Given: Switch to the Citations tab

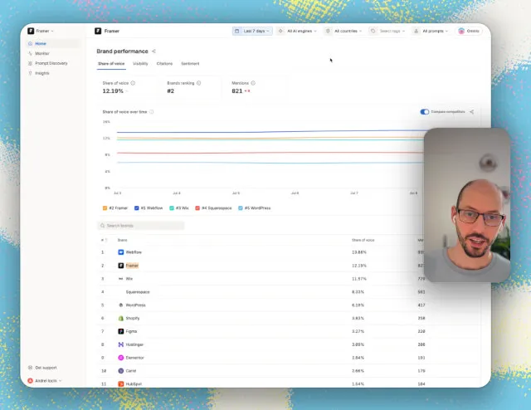Looking at the screenshot, I should [x=164, y=63].
